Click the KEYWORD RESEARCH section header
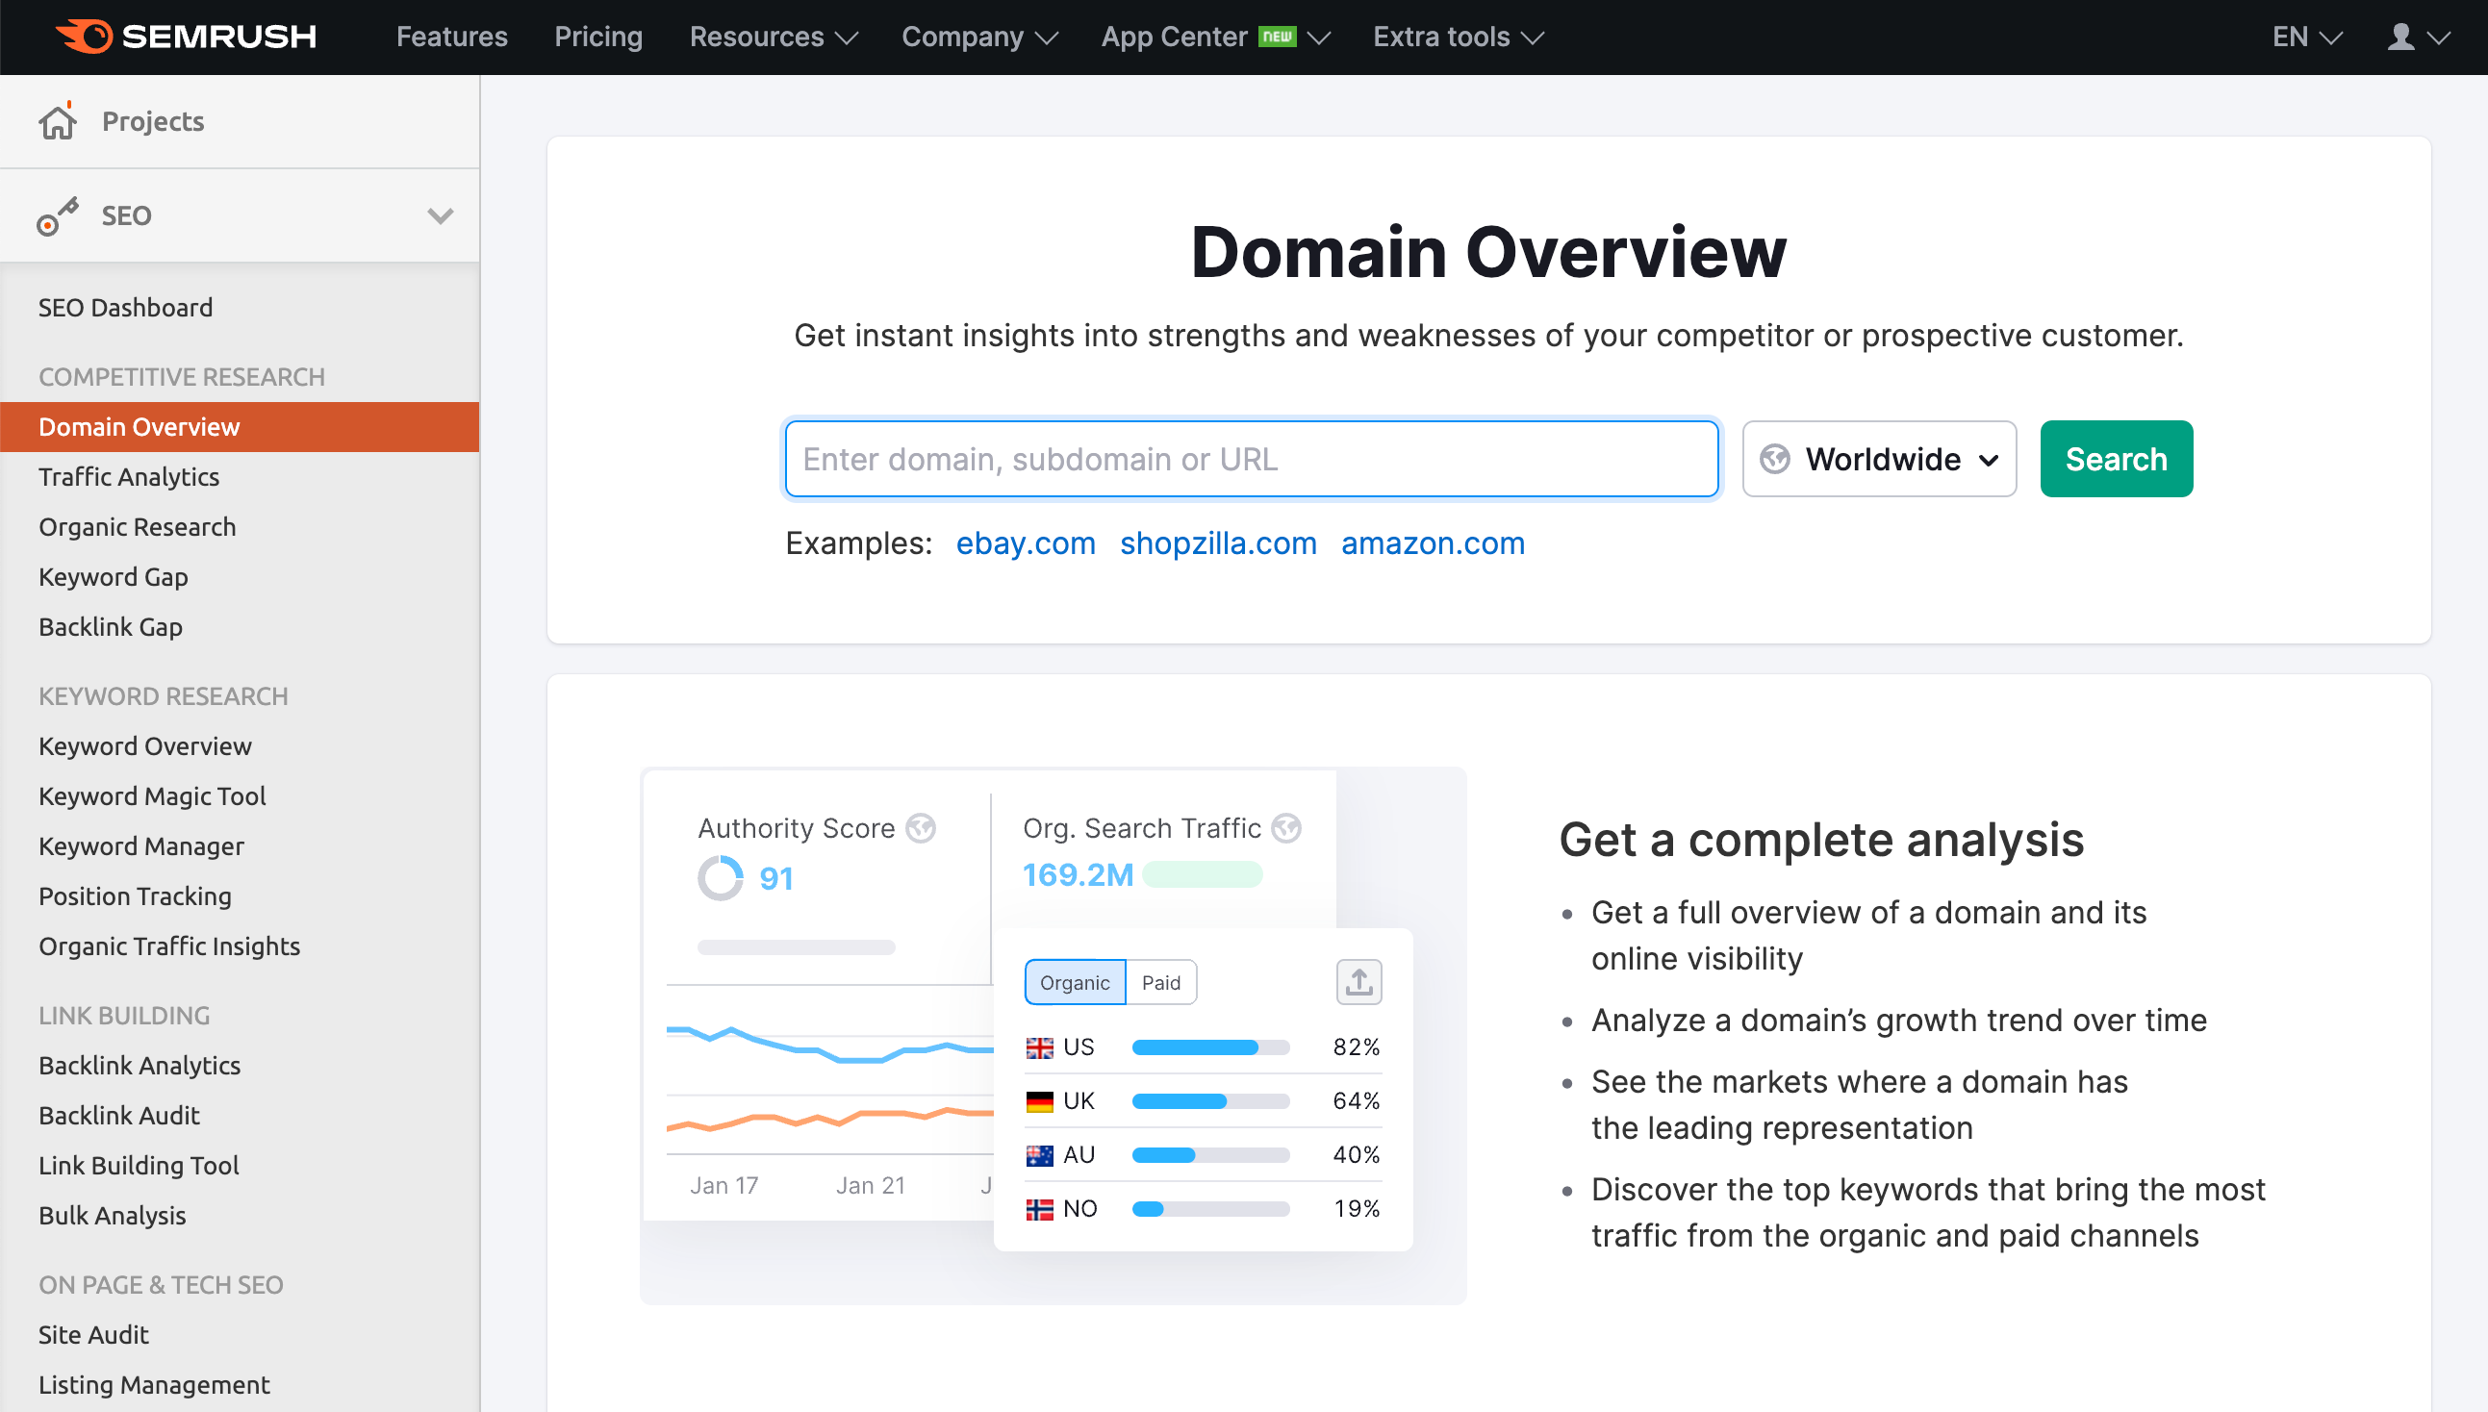Screen dimensions: 2488x1412 pos(164,696)
